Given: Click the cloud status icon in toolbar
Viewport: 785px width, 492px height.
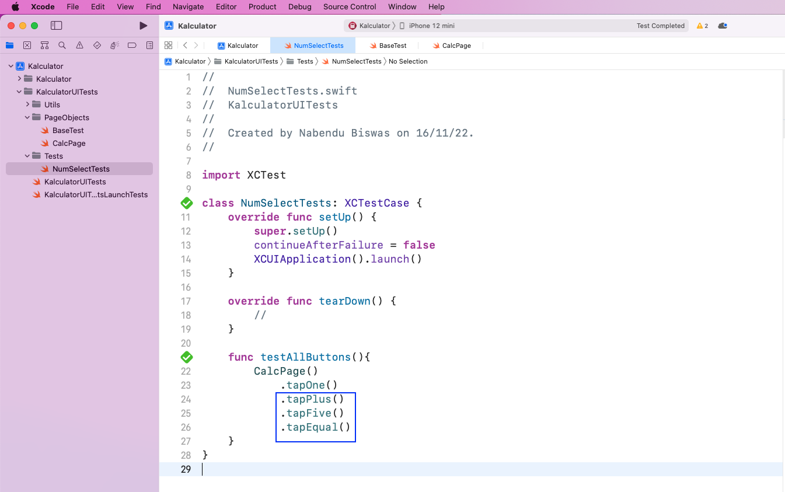Looking at the screenshot, I should click(723, 26).
